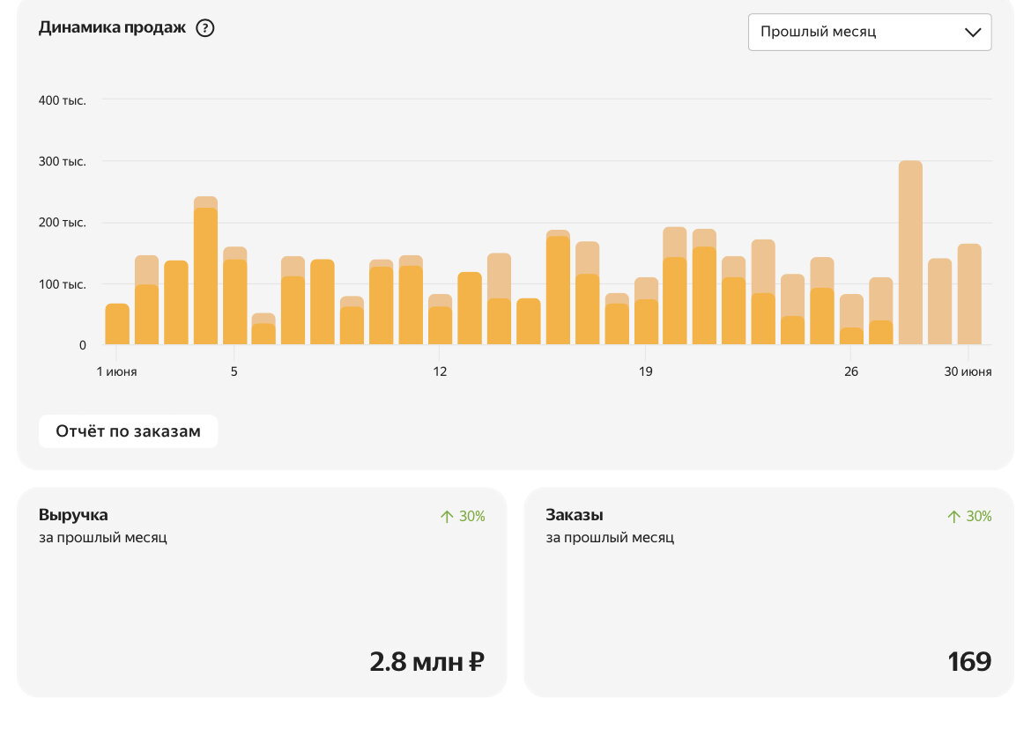Viewport: 1031px width, 743px height.
Task: Click the Заказы card title
Action: pyautogui.click(x=574, y=515)
